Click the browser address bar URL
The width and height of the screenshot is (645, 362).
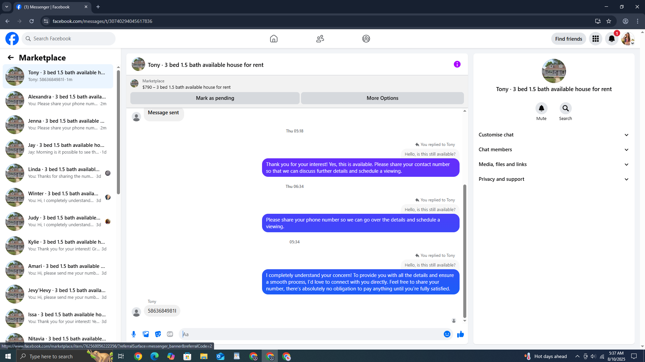[x=102, y=21]
